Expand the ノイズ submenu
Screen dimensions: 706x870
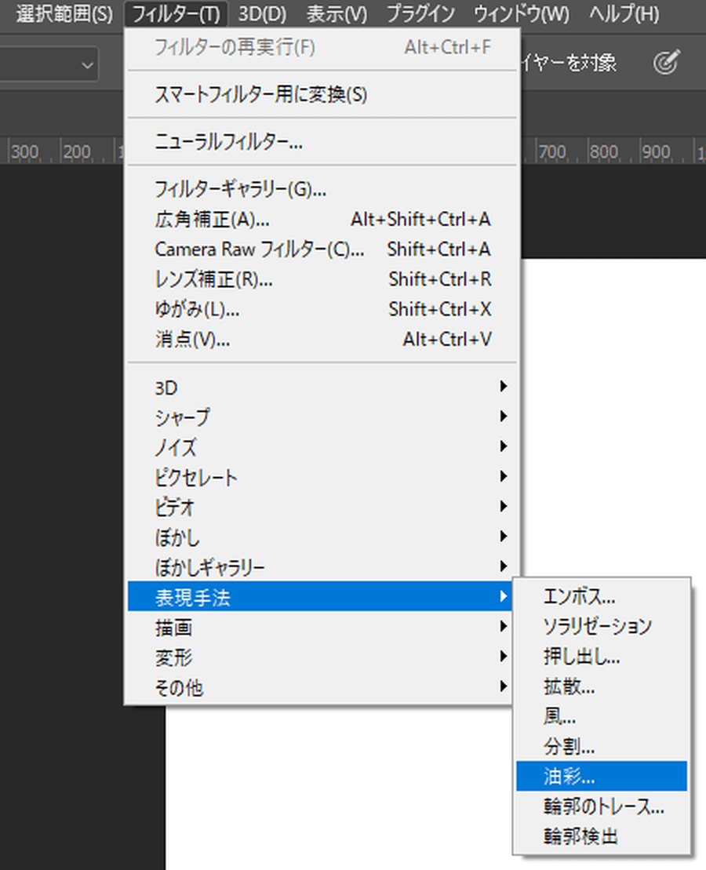[x=322, y=447]
